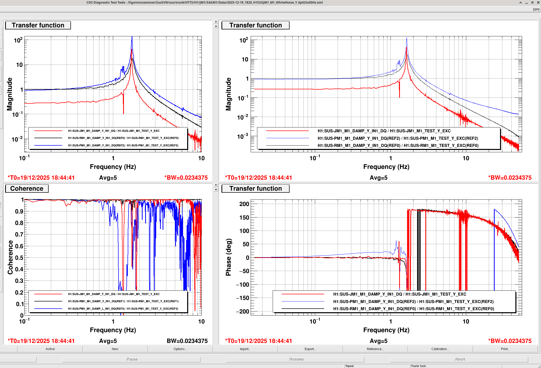Viewport: 541px width, 368px height.
Task: Click up-arrow button beside the Coherence plot
Action: (x=216, y=189)
